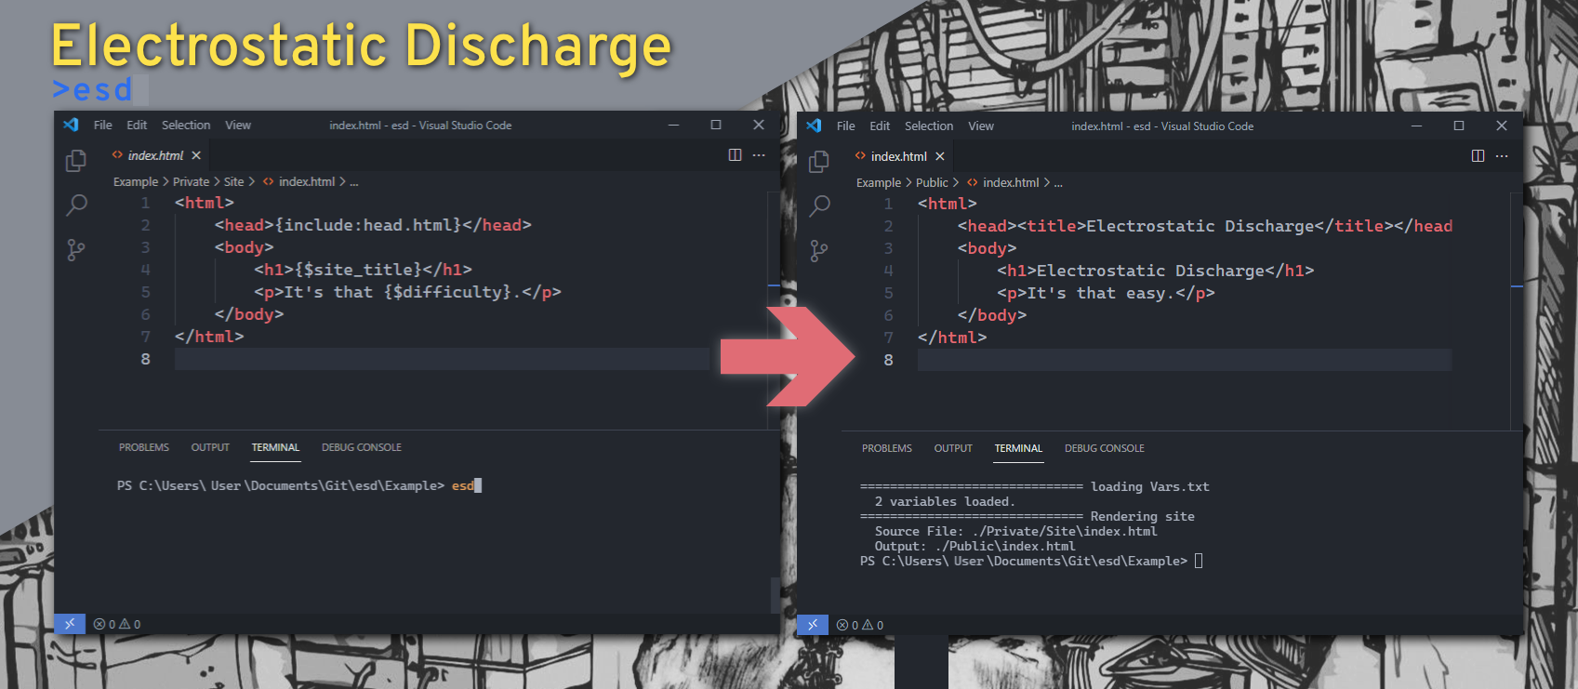The image size is (1578, 689).
Task: Open File menu in left window
Action: click(x=103, y=125)
